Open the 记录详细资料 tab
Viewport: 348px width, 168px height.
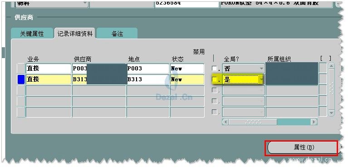click(75, 34)
